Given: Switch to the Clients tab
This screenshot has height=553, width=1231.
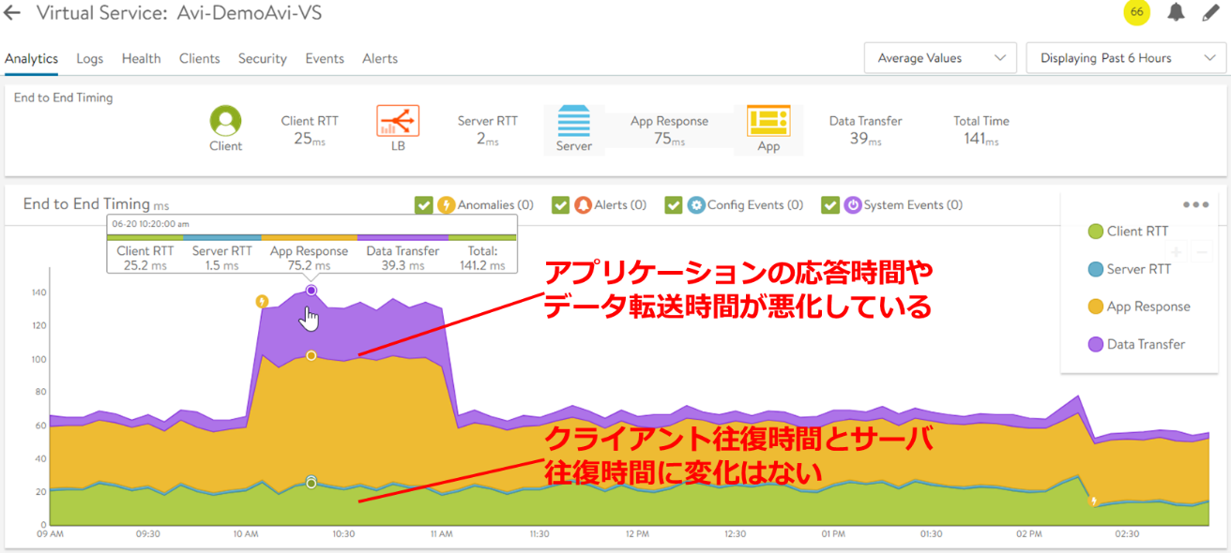Looking at the screenshot, I should coord(200,58).
